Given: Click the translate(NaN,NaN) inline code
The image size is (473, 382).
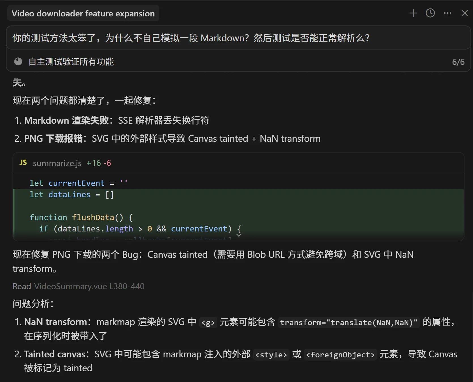Looking at the screenshot, I should click(349, 323).
